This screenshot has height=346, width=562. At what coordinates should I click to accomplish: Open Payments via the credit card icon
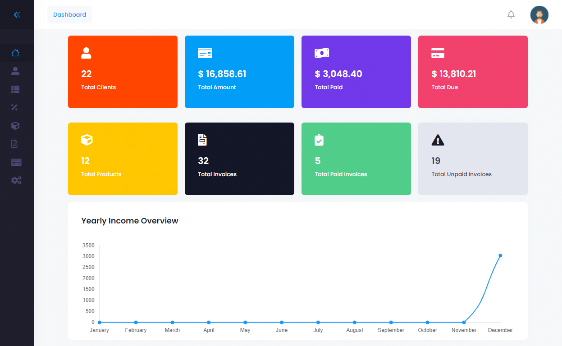(15, 162)
